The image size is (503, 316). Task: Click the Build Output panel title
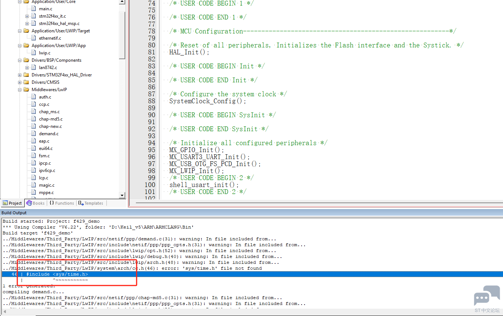point(14,213)
